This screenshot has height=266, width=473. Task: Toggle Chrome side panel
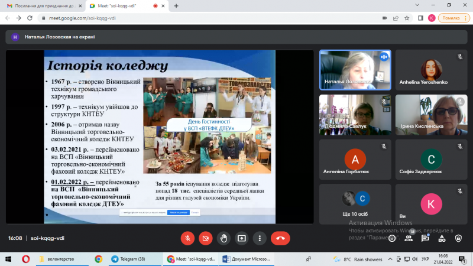click(x=420, y=18)
